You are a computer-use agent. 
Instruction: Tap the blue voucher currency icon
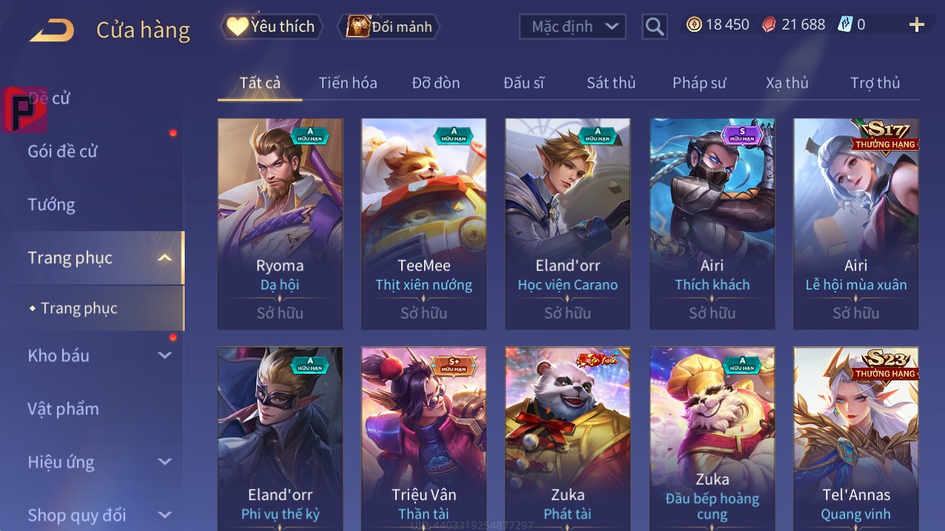click(845, 24)
